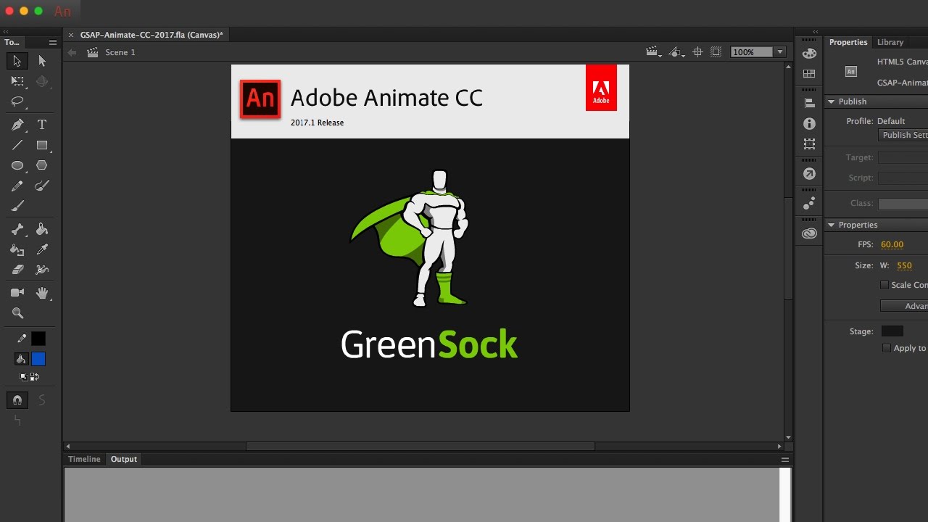Select the Pencil tool
The image size is (928, 522).
click(17, 186)
